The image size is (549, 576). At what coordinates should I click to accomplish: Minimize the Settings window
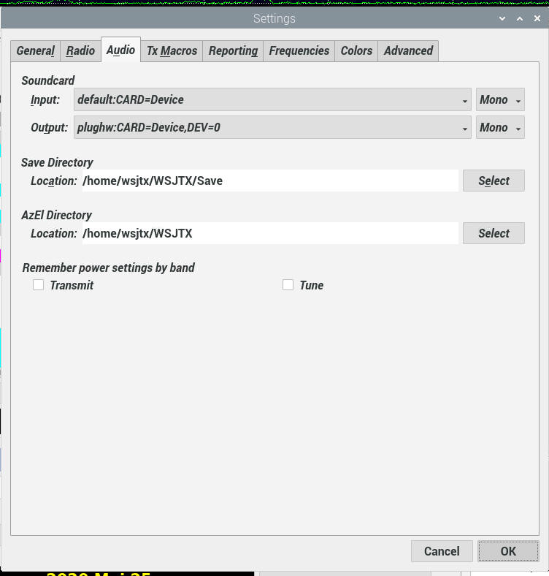[x=502, y=18]
